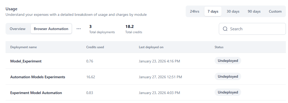Select the 24hrs time range
Viewport: 288px width, 103px height.
[x=195, y=11]
